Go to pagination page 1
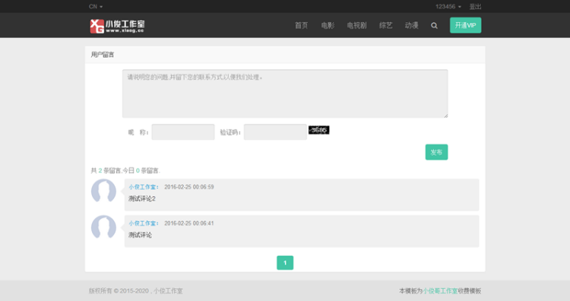Screen dimensions: 570x301 pyautogui.click(x=285, y=262)
